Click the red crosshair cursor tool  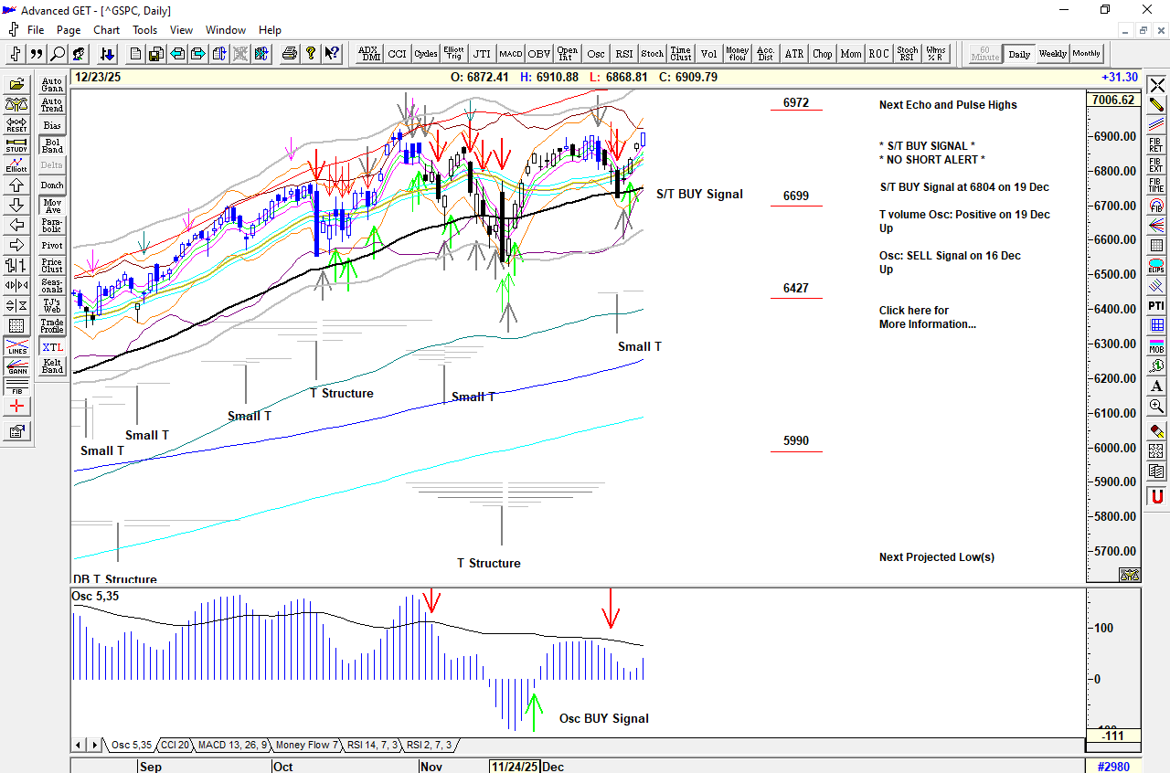pyautogui.click(x=16, y=406)
